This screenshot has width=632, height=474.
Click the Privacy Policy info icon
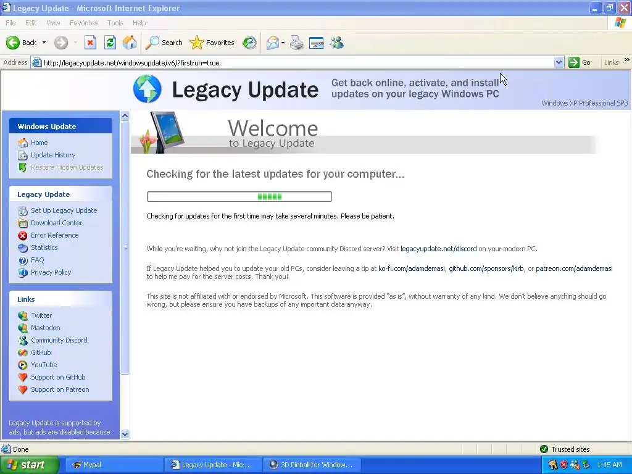click(23, 272)
